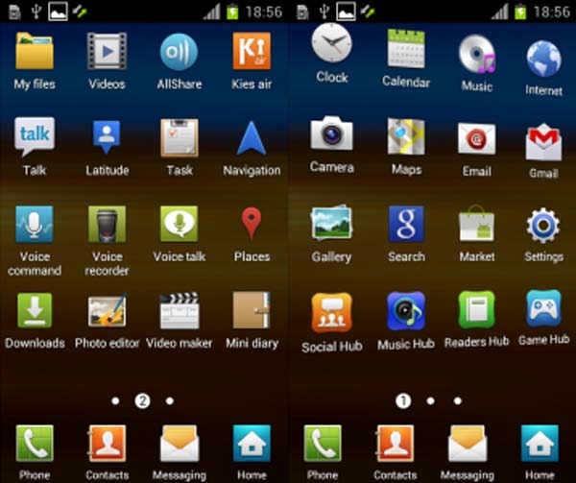Go to third page dot on left screen
This screenshot has height=483, width=576.
pyautogui.click(x=170, y=400)
